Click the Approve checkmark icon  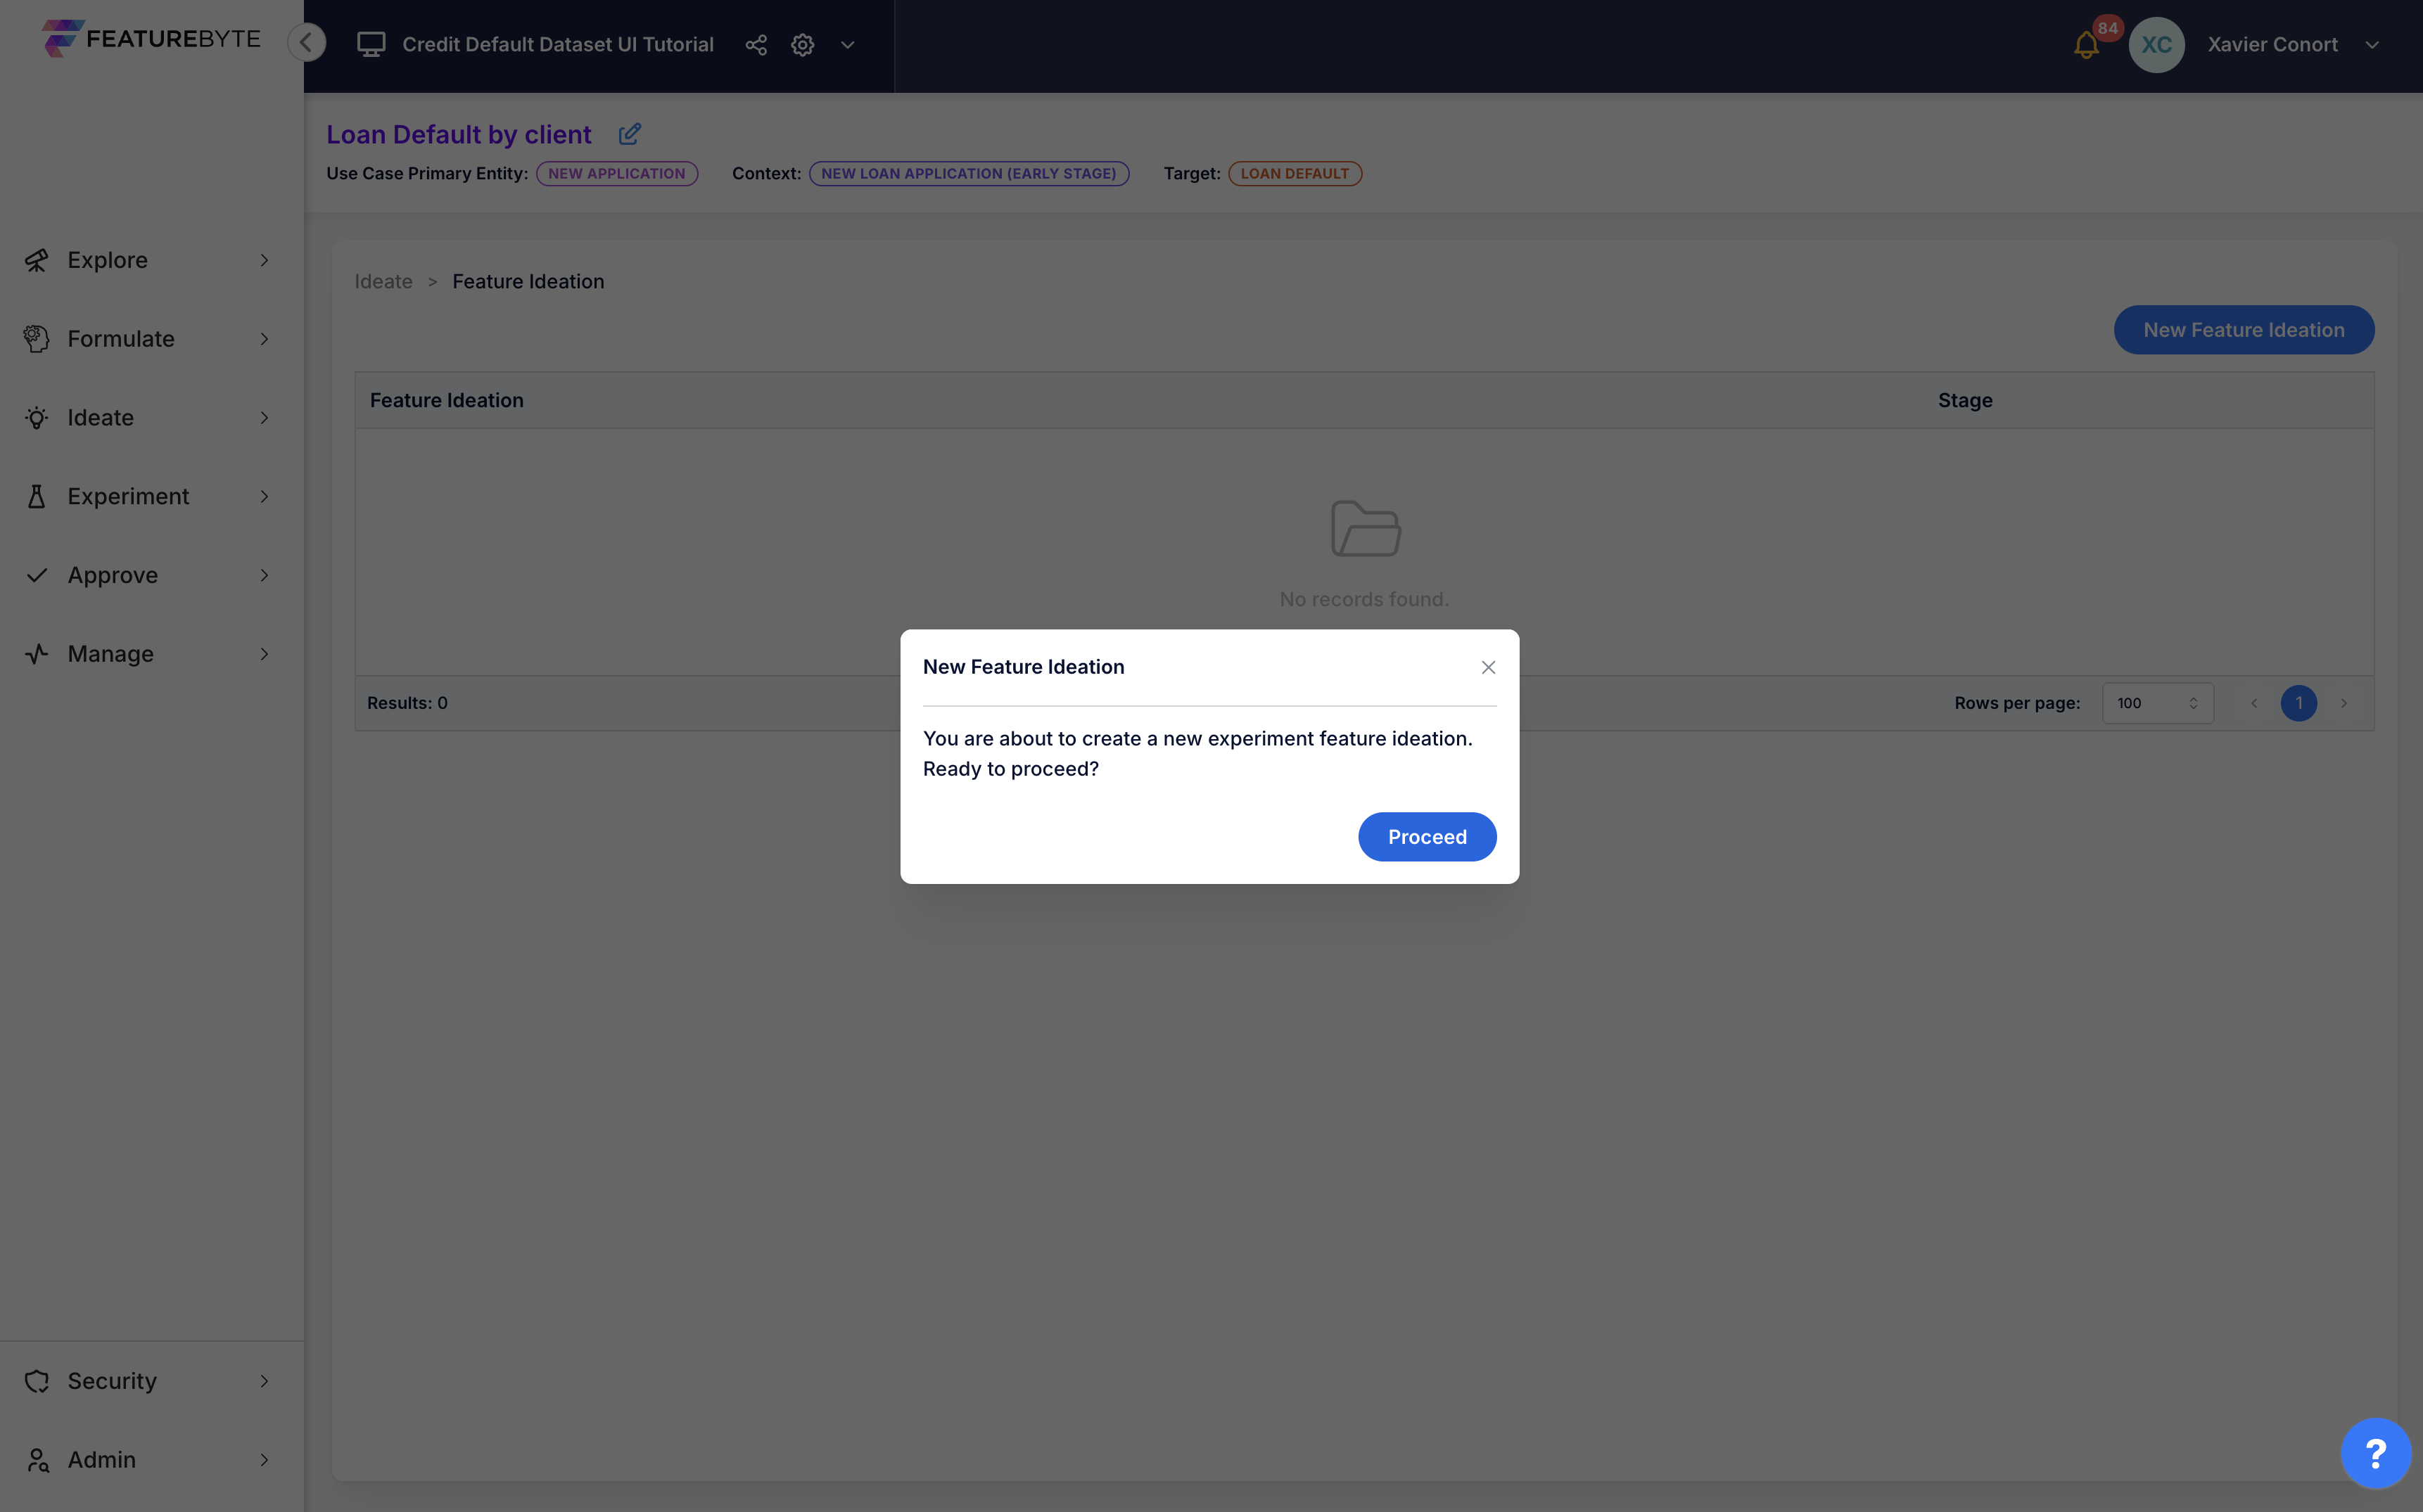[37, 575]
